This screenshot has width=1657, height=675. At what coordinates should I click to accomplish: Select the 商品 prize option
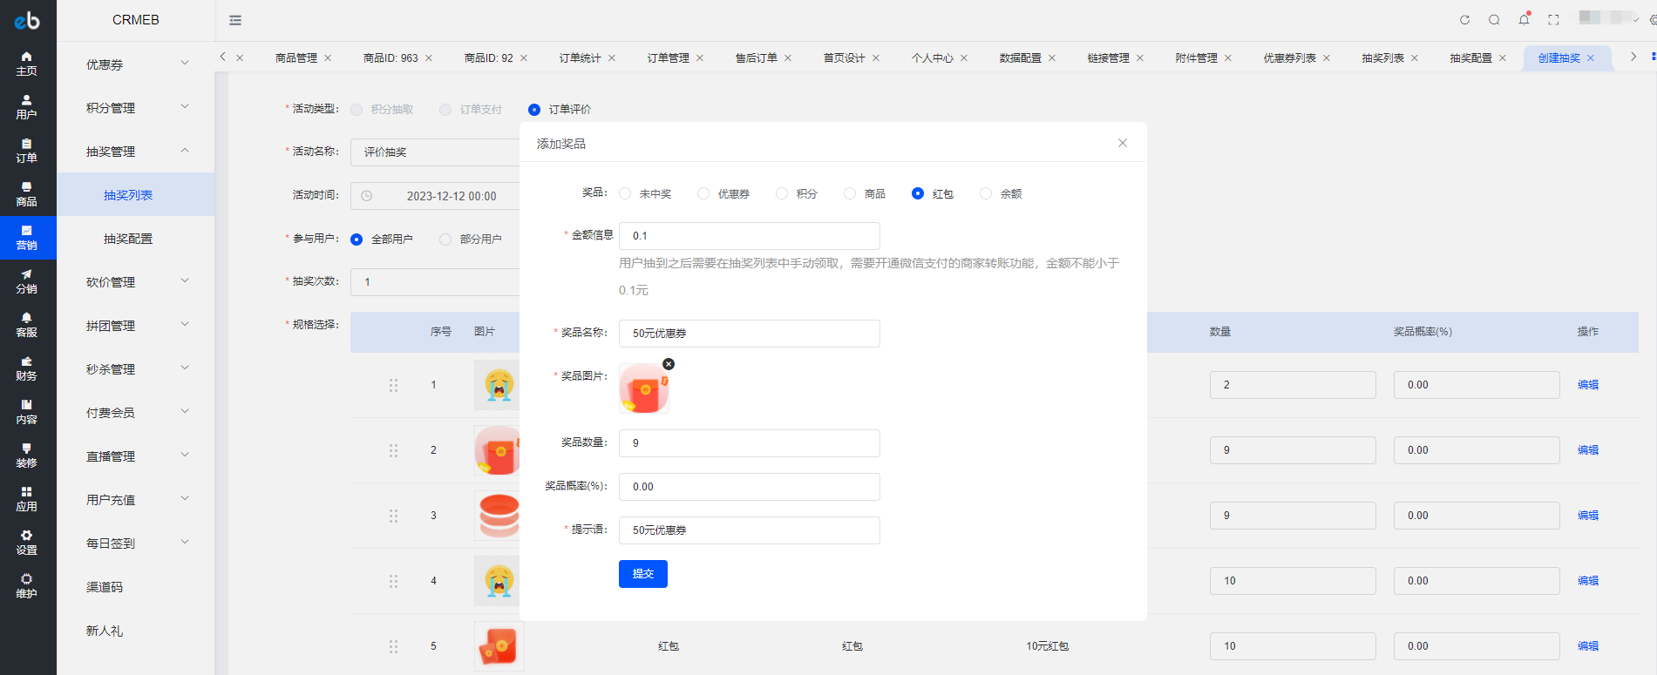click(x=865, y=193)
